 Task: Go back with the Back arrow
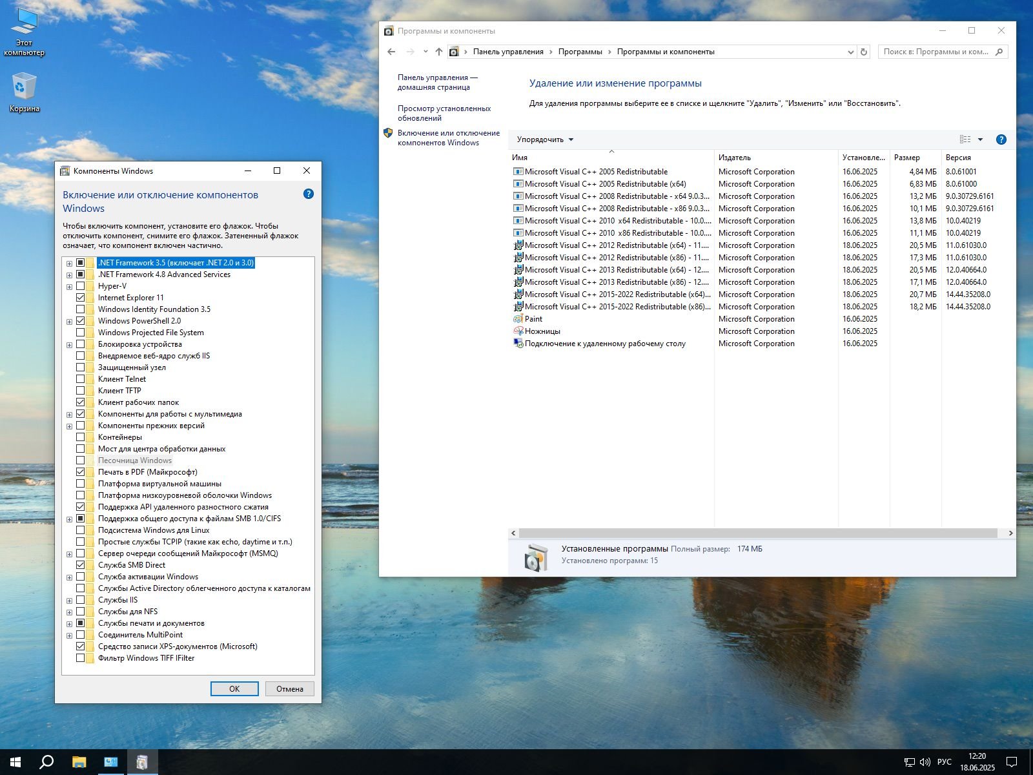pos(391,52)
